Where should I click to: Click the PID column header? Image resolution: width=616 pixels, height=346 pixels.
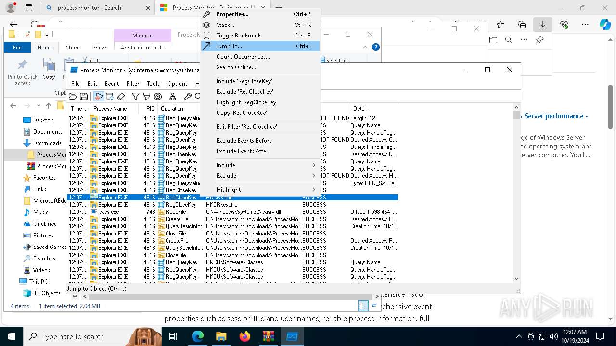point(149,109)
